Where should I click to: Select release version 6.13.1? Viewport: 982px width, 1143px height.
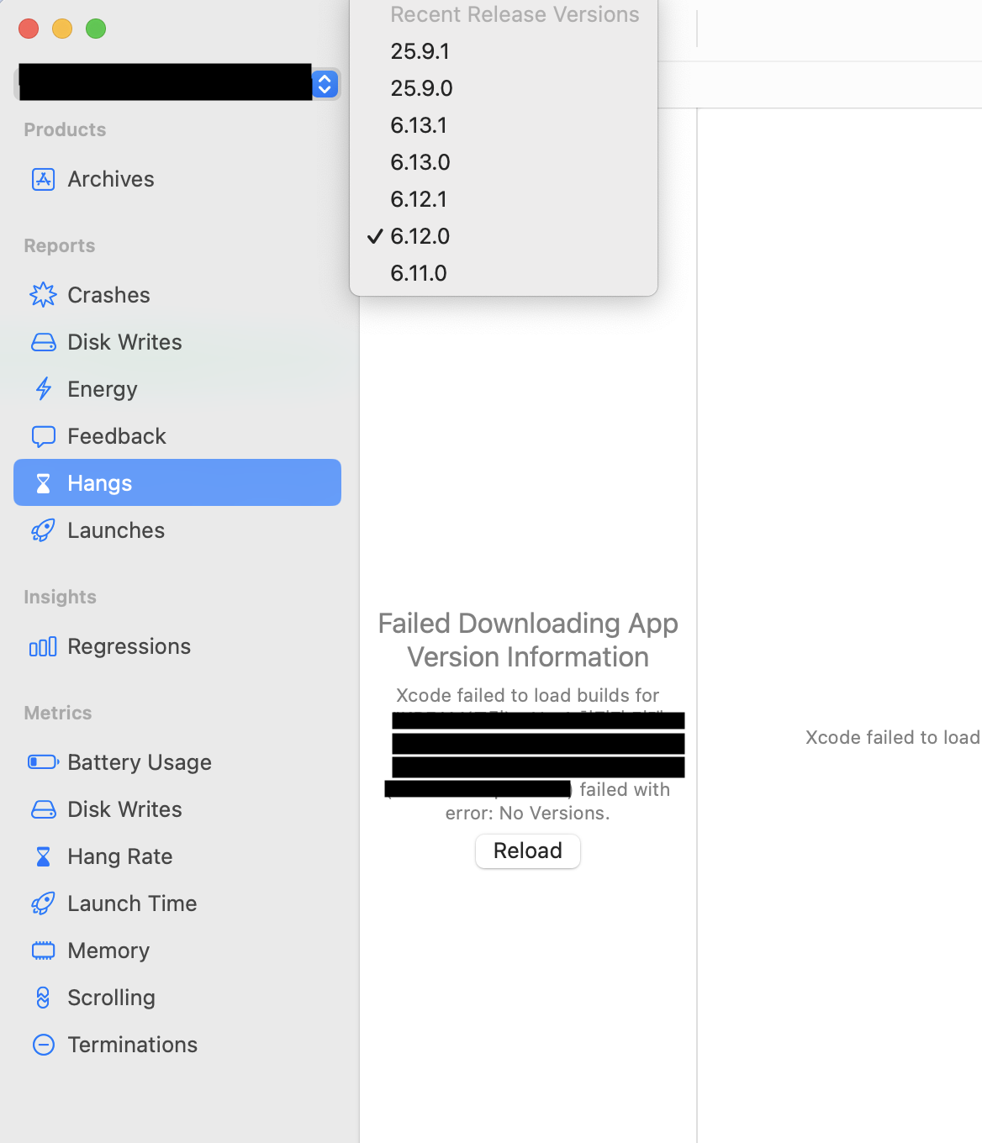pos(504,125)
